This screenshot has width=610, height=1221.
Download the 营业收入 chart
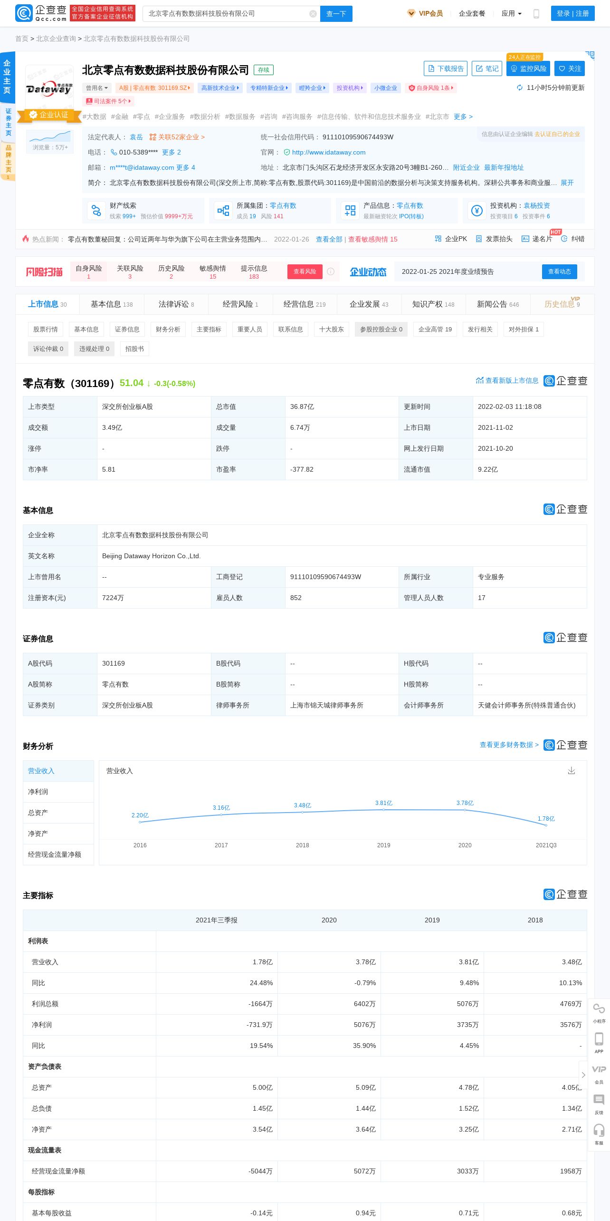pos(572,770)
